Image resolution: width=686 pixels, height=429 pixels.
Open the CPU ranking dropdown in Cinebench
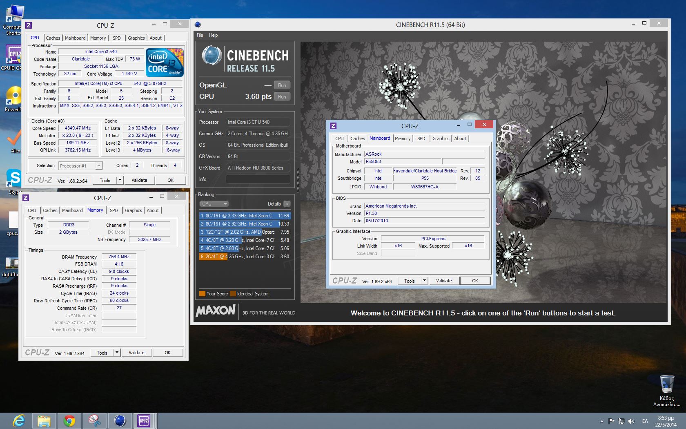tap(214, 204)
